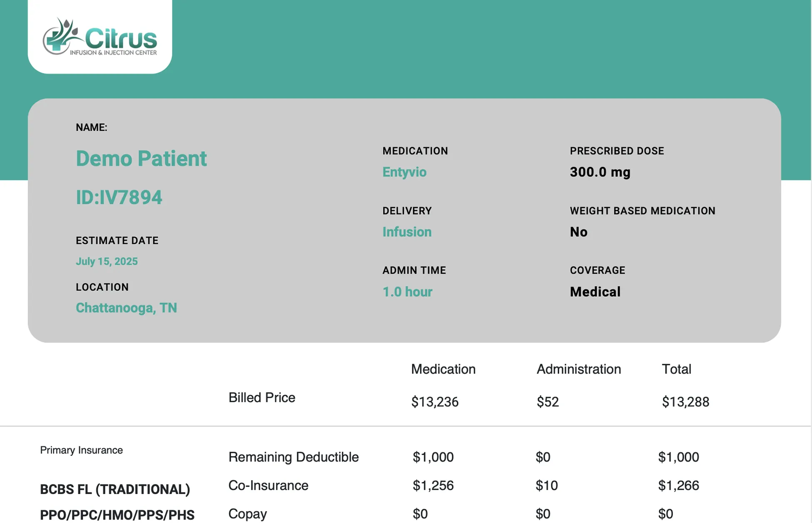Click insurer name 'BCBS FL (TRADITIONAL)'

pos(115,489)
